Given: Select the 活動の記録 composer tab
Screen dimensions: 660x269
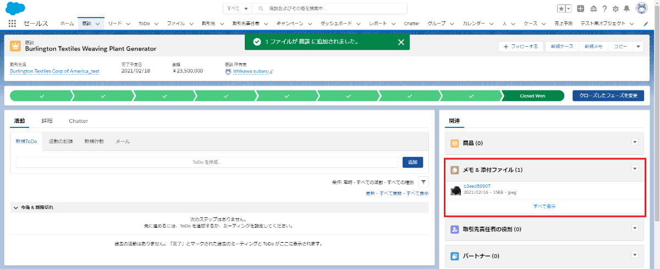Looking at the screenshot, I should (x=61, y=141).
